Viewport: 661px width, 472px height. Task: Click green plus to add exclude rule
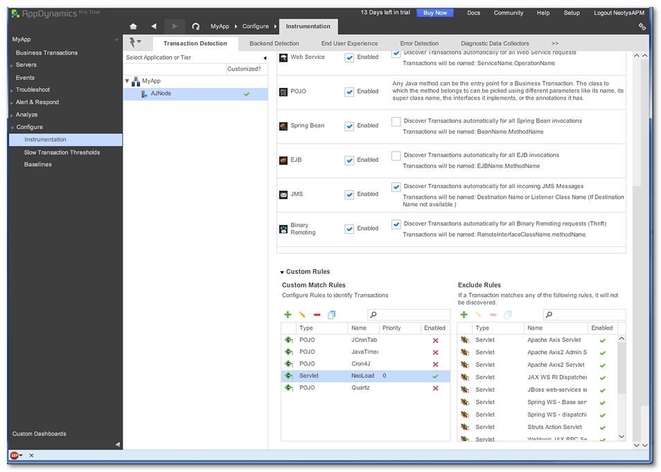pyautogui.click(x=464, y=315)
